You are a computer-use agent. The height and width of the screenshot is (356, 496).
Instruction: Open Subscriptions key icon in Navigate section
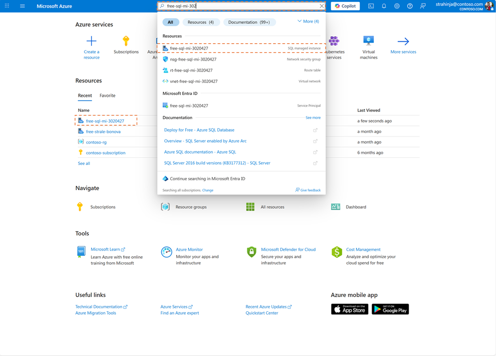[80, 207]
